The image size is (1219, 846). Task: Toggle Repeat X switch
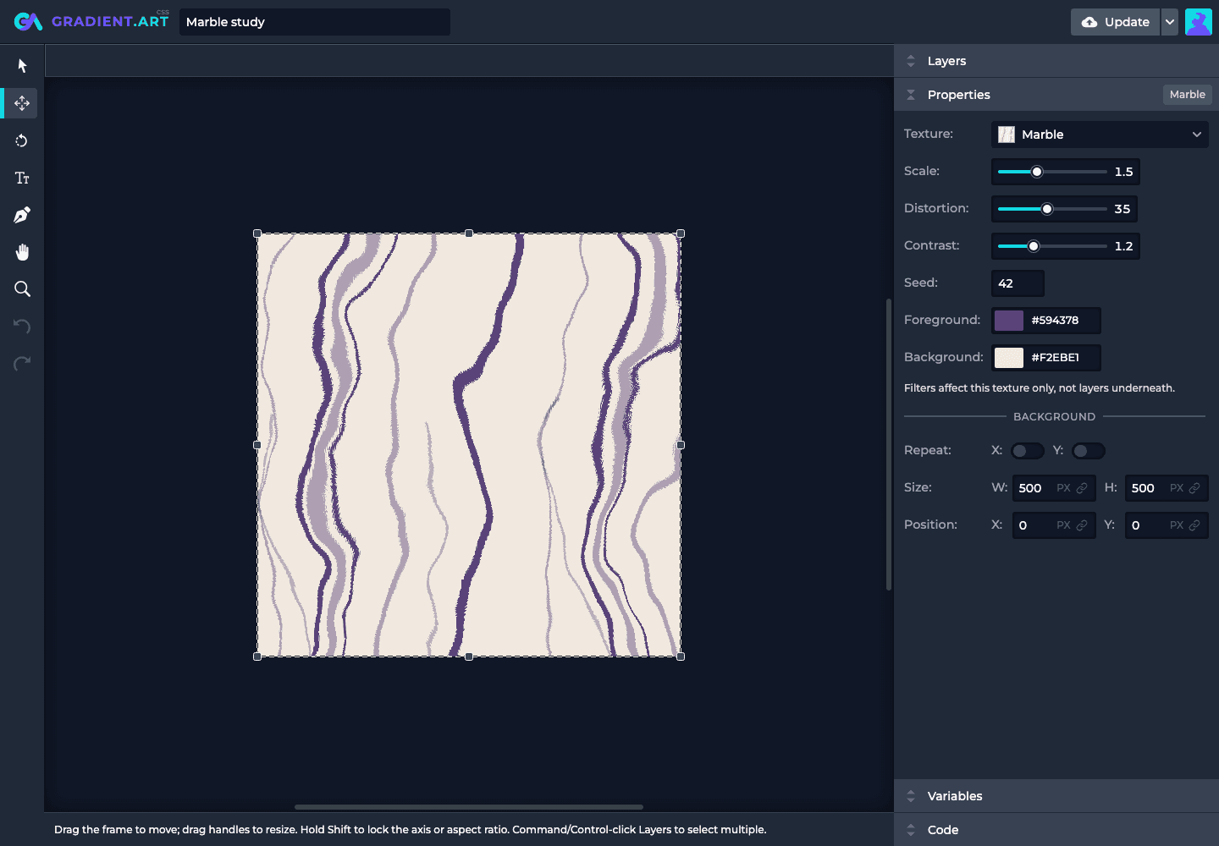click(x=1027, y=451)
